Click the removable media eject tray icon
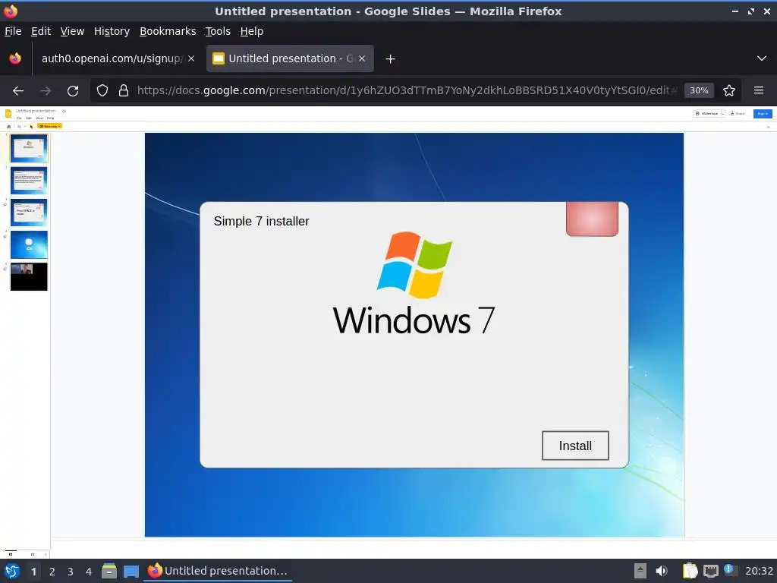The image size is (777, 583). (640, 571)
